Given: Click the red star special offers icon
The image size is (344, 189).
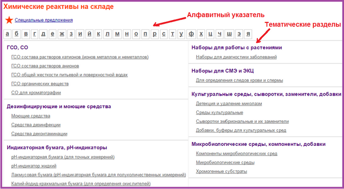Looking at the screenshot, I should point(9,20).
